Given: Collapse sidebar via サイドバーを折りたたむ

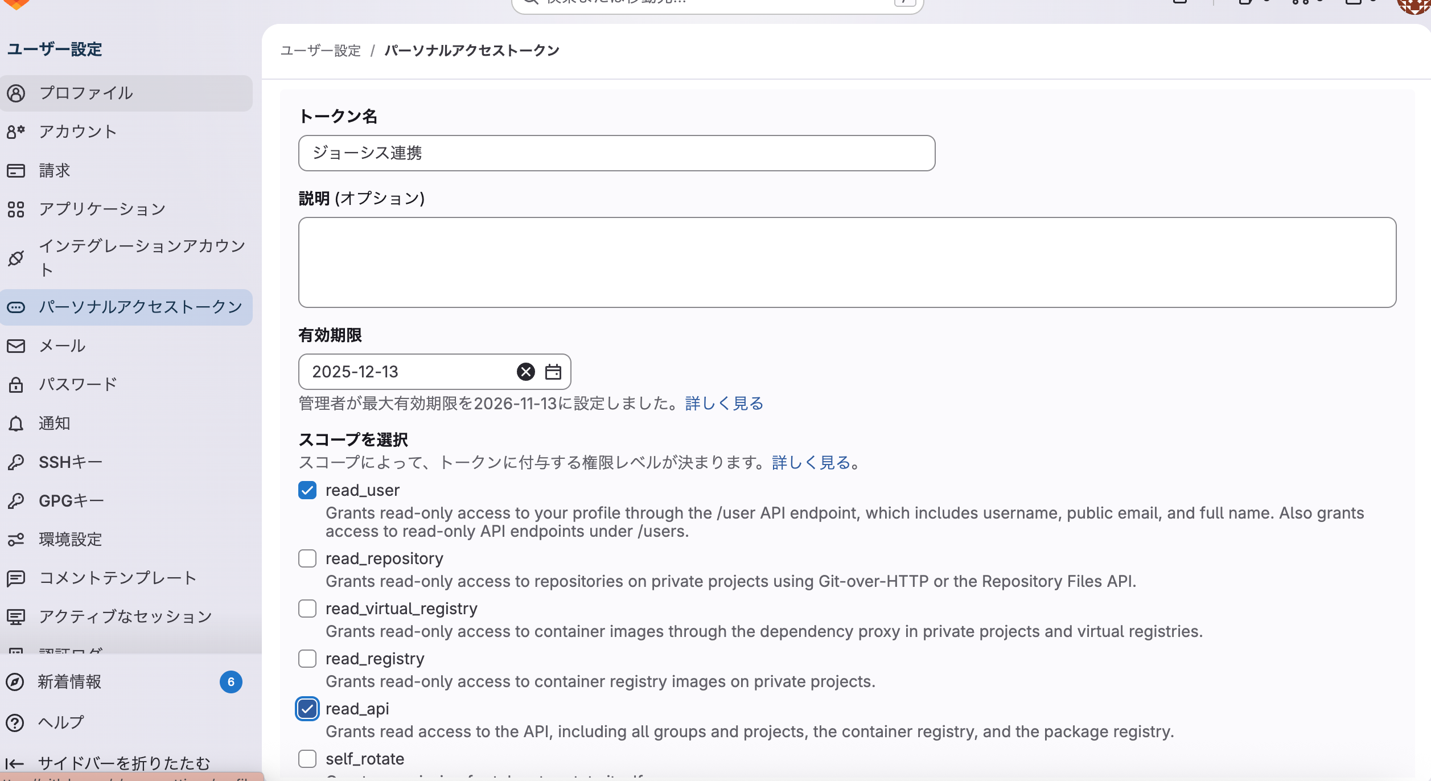Looking at the screenshot, I should click(123, 762).
